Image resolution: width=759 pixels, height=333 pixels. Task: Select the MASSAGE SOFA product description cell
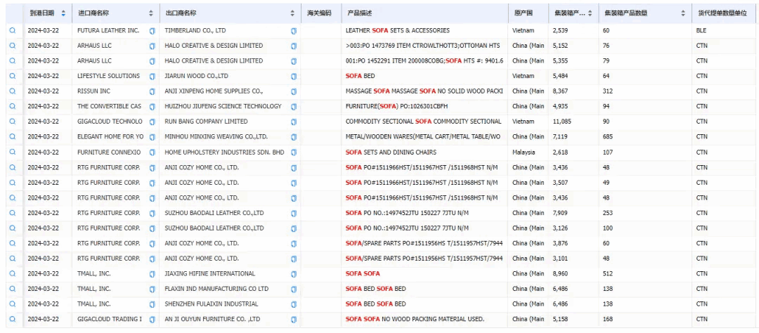(x=424, y=91)
